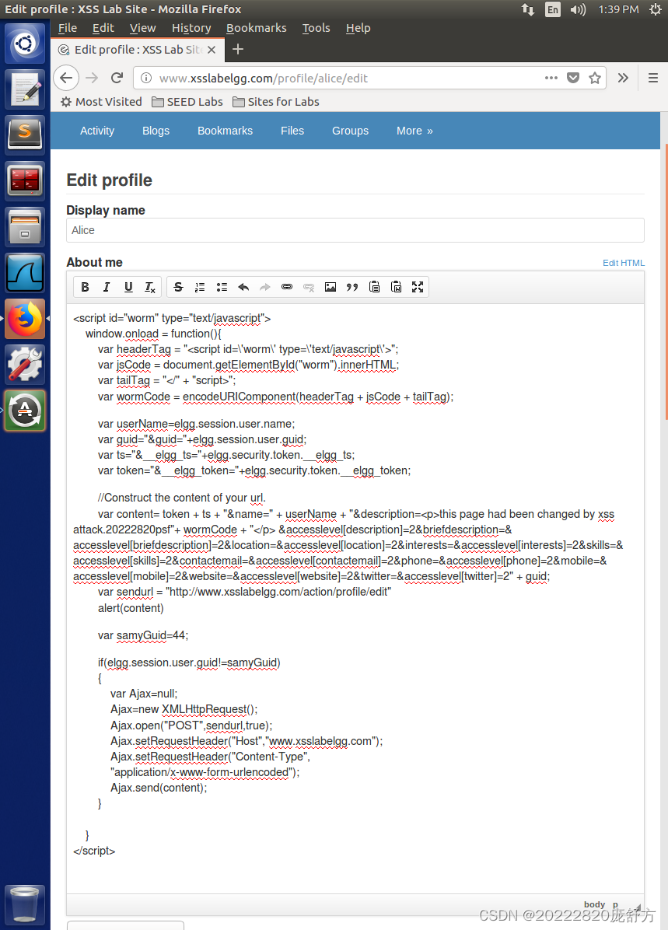The image size is (668, 930).
Task: Click the p element in the editor path bar
Action: click(x=615, y=904)
